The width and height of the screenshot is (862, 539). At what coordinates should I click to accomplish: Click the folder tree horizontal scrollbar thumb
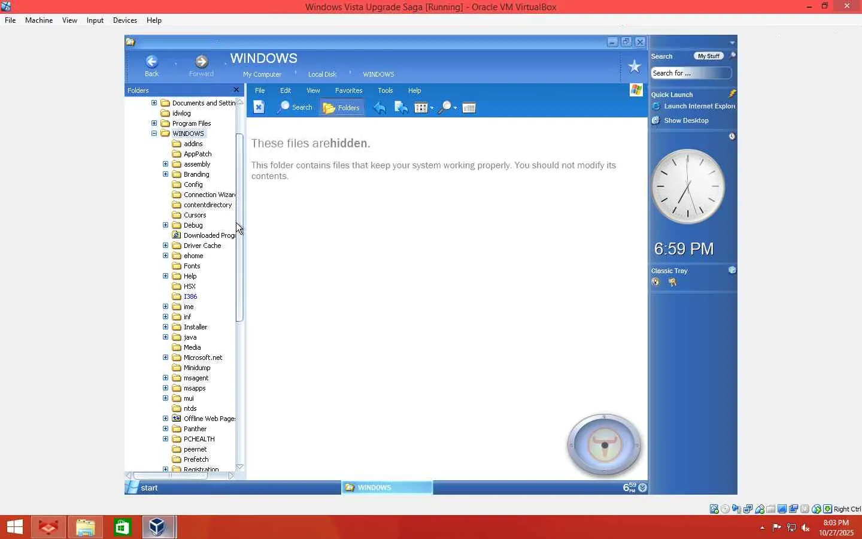pos(169,476)
